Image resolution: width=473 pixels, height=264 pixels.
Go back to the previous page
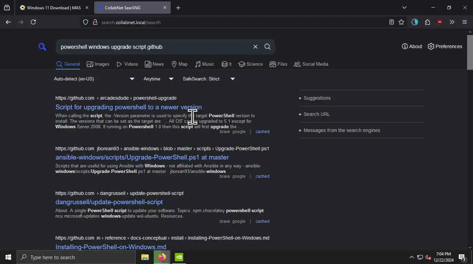click(x=8, y=22)
